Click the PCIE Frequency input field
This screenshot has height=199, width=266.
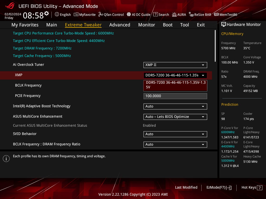click(175, 96)
